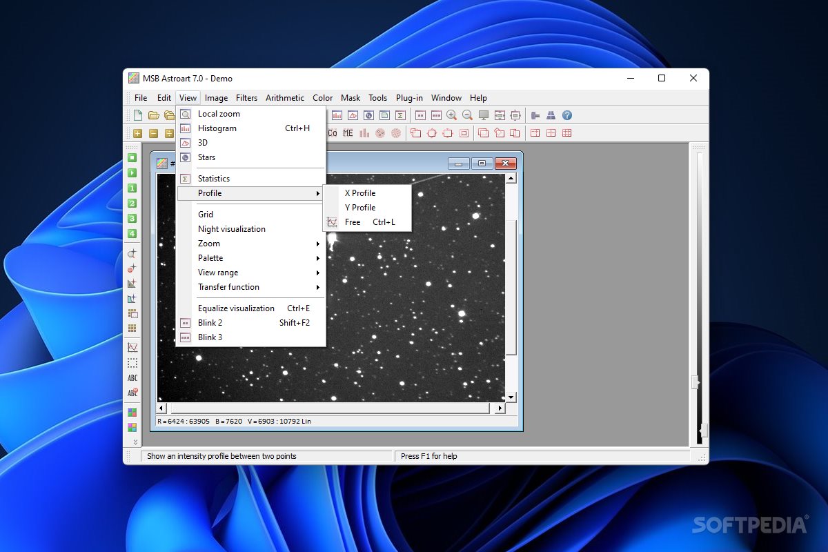The height and width of the screenshot is (552, 828).
Task: Toggle Grid in the View menu
Action: tap(250, 215)
